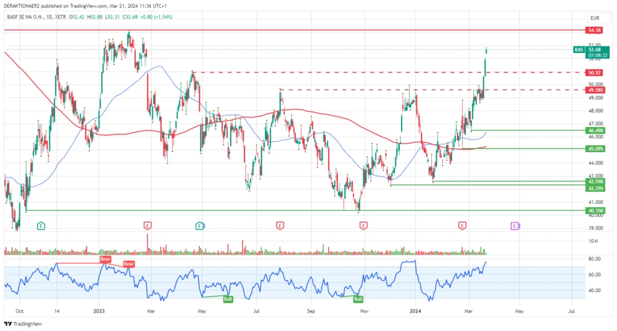The height and width of the screenshot is (331, 617).
Task: Click the teal earnings E marker near May 2023
Action: point(200,226)
